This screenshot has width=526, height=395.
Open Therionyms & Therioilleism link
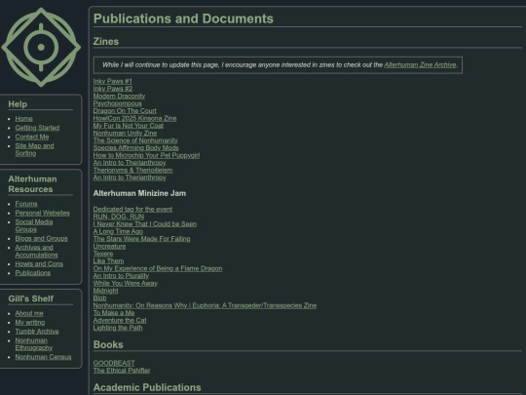tap(132, 170)
